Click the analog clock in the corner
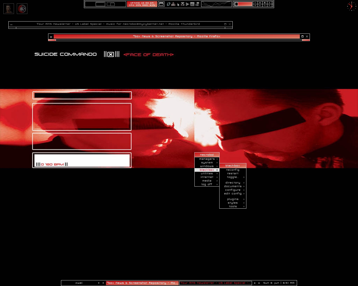The image size is (358, 286). point(352,6)
